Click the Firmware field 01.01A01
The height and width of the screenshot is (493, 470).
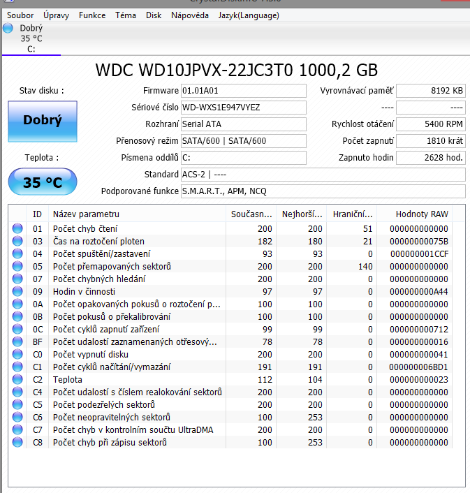pos(244,91)
